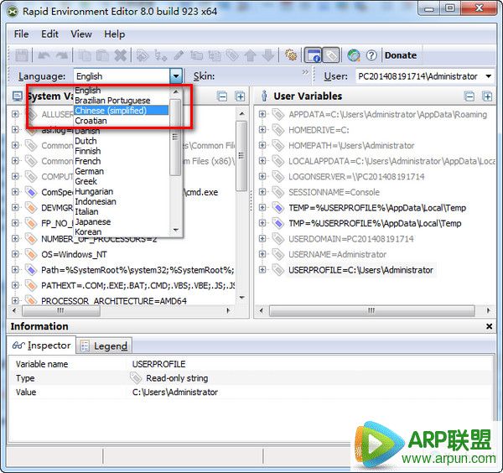Pick French in the language dropdown
Viewport: 503px width, 473px height.
point(121,161)
